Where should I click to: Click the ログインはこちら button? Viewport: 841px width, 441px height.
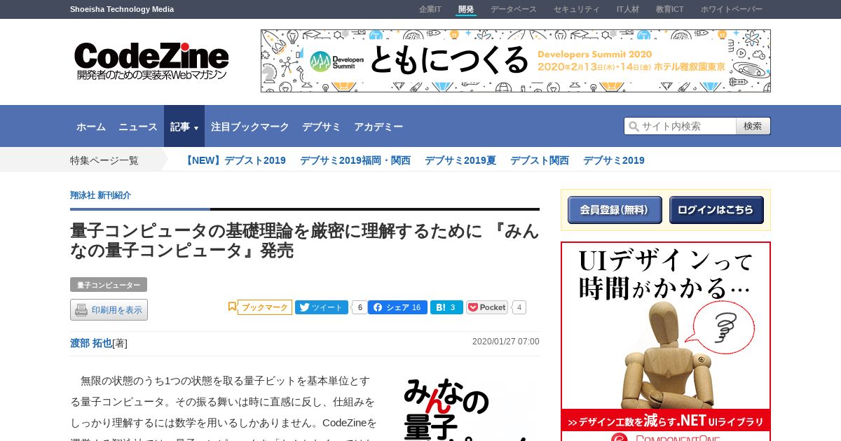[x=716, y=210]
